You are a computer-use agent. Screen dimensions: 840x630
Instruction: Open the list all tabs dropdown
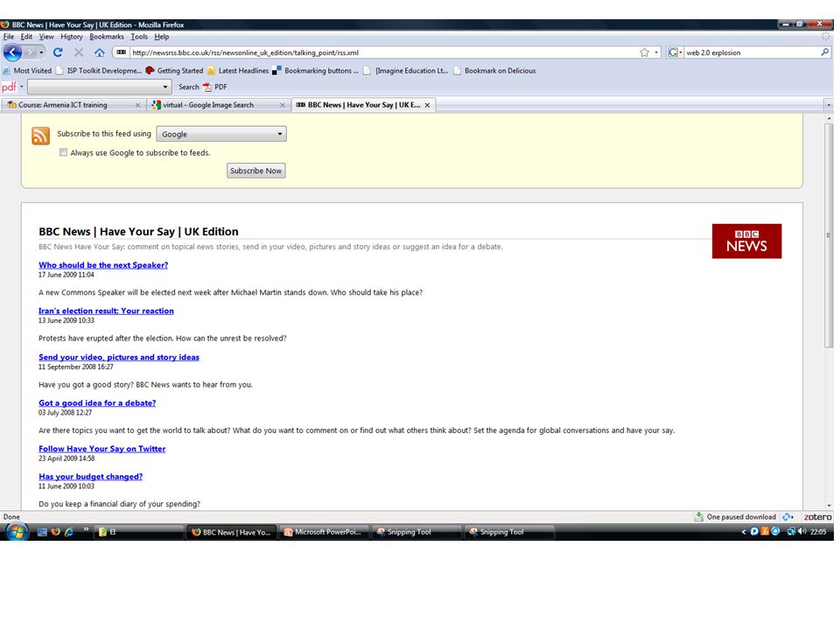tap(829, 105)
